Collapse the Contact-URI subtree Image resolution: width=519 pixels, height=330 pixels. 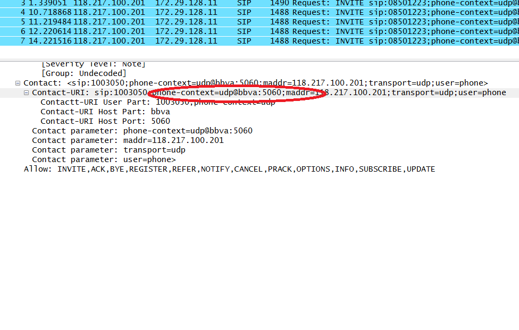click(27, 92)
